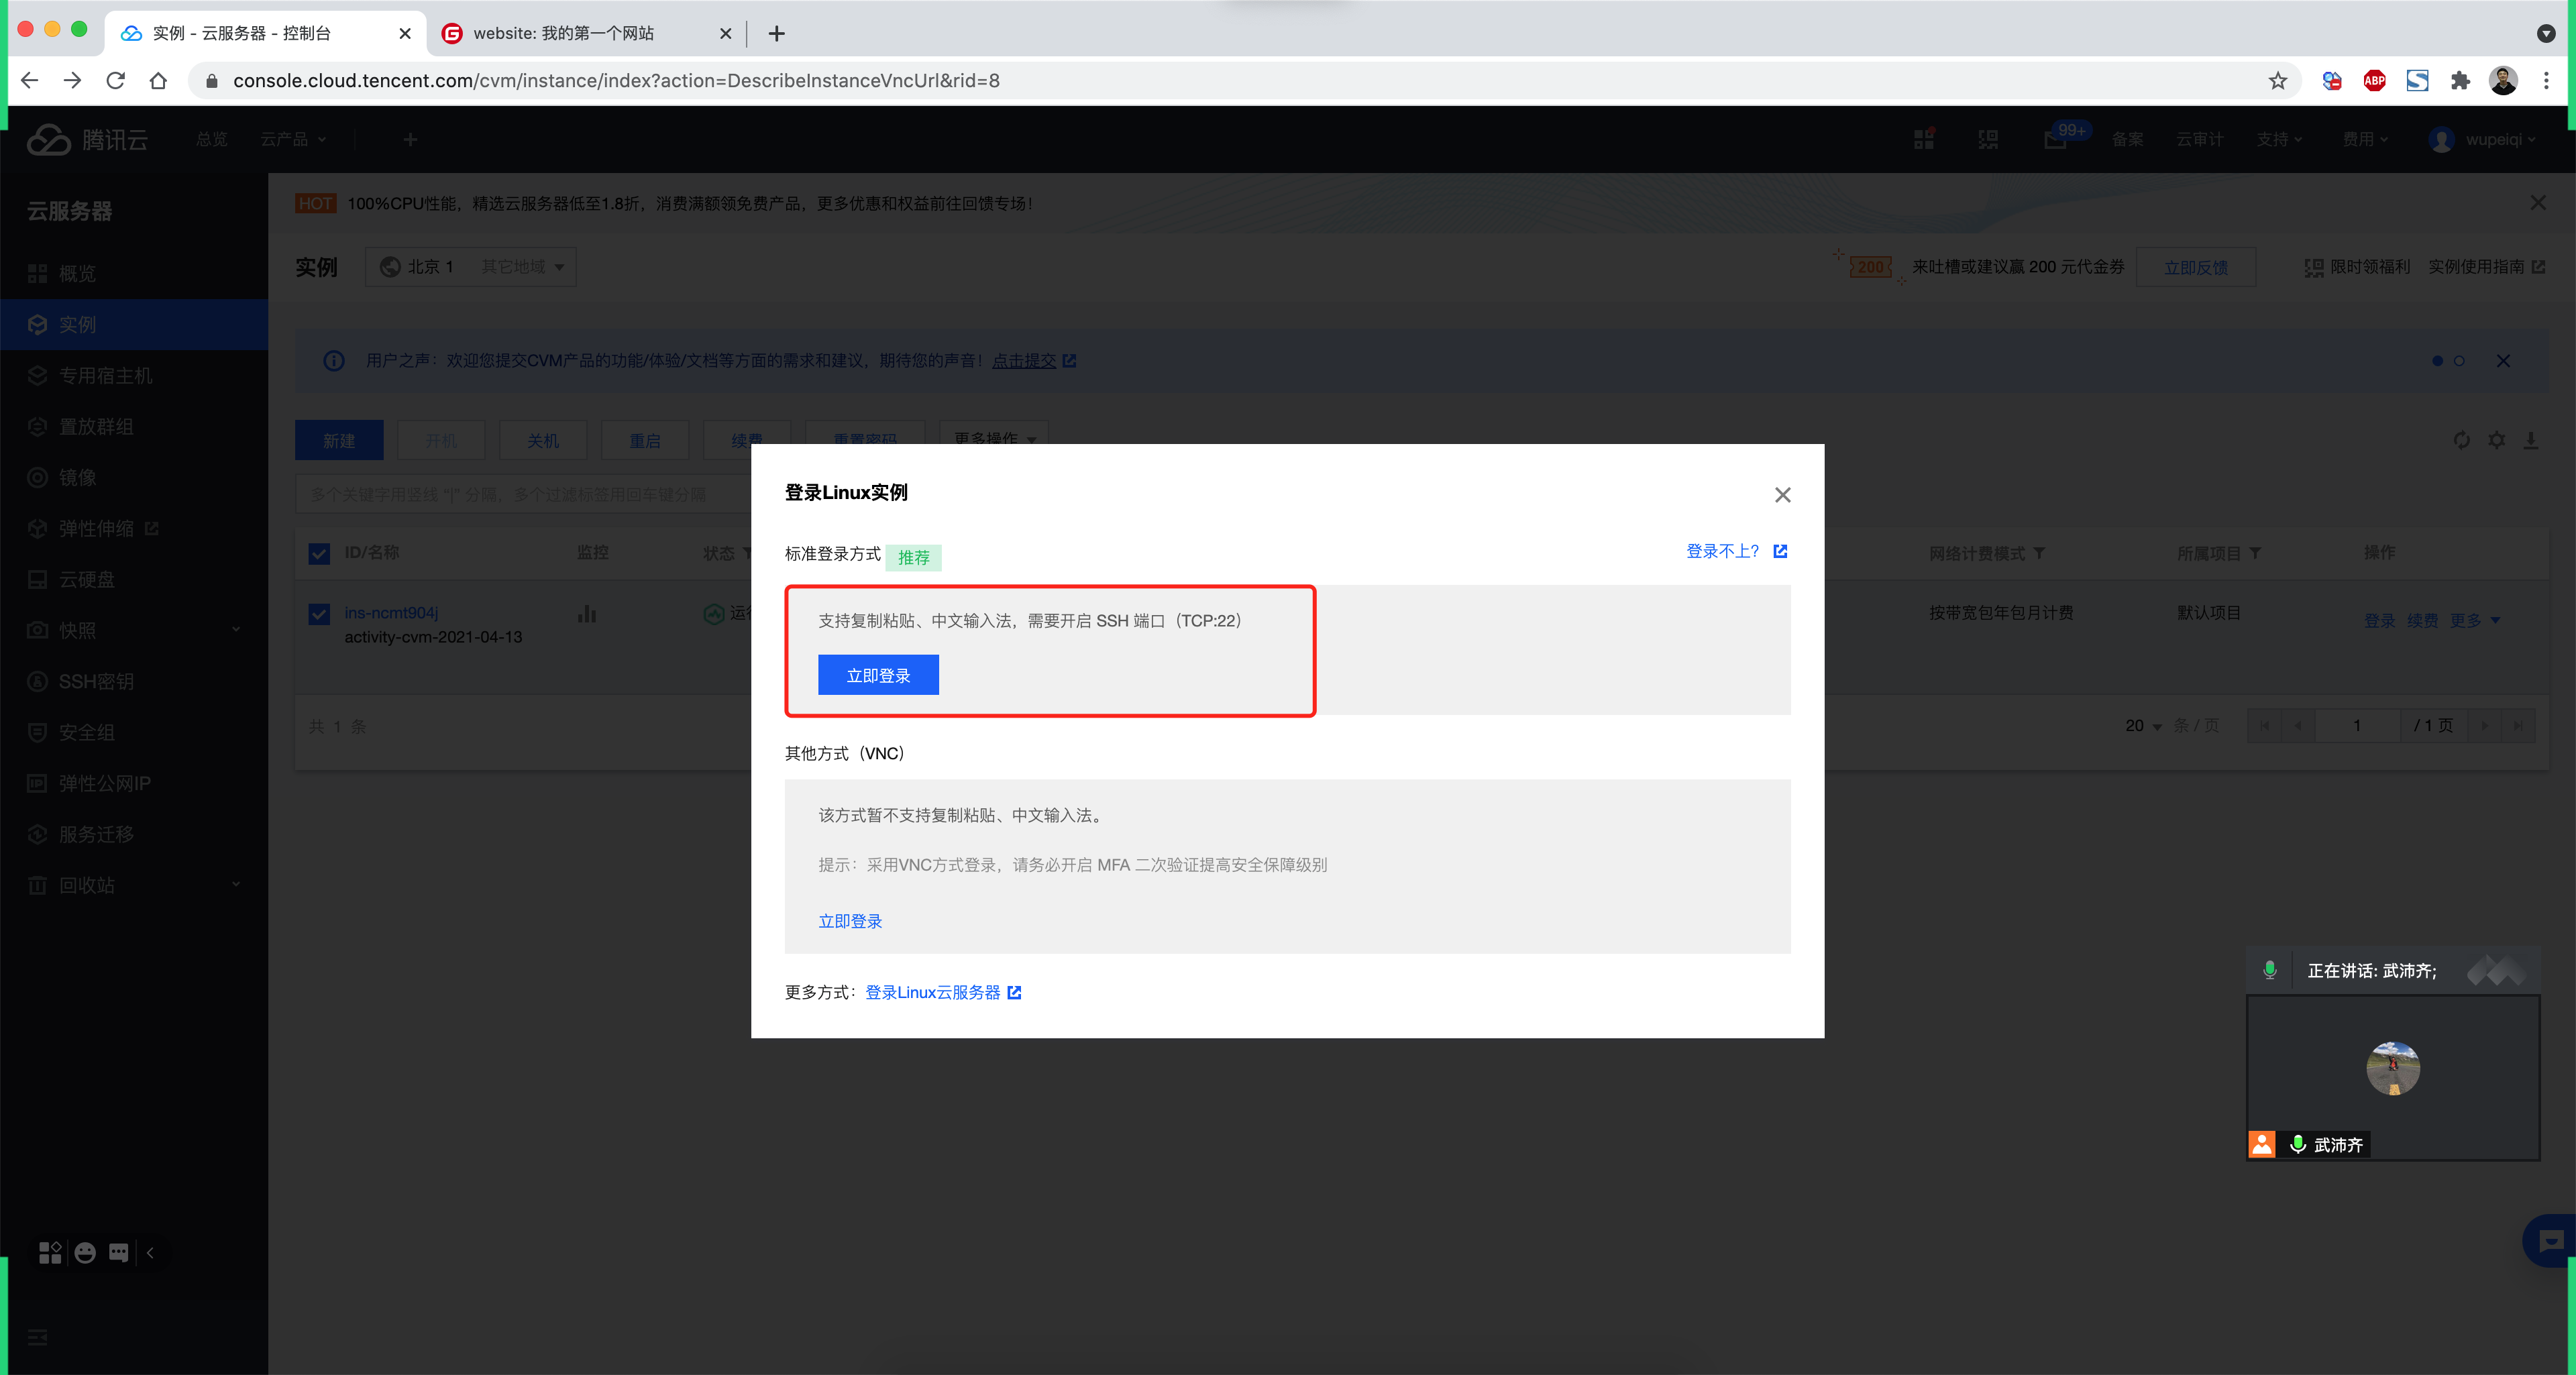Toggle the checkbox for instance ins-ncmt904j
Viewport: 2576px width, 1375px height.
click(x=319, y=614)
